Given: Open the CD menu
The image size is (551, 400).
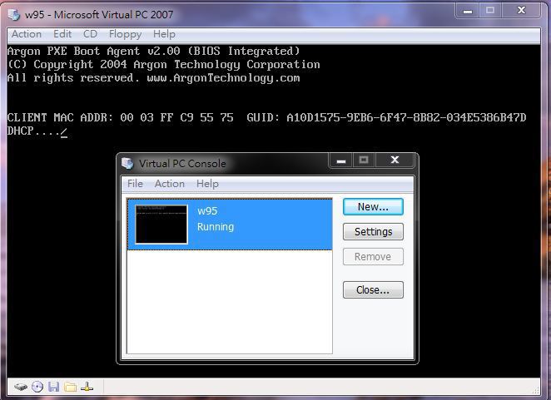Looking at the screenshot, I should [x=90, y=34].
